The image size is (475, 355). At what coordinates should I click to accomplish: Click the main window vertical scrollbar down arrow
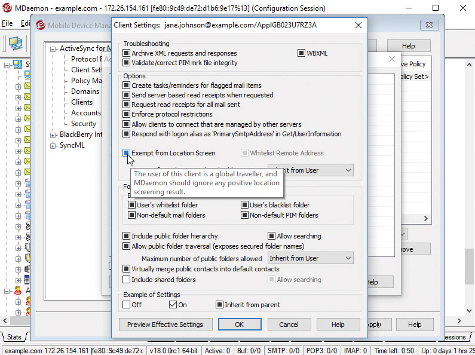coord(469,310)
